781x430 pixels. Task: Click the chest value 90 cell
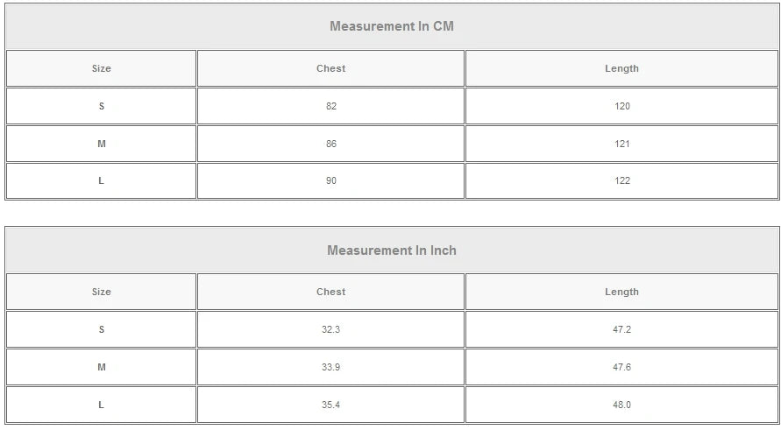pos(330,180)
